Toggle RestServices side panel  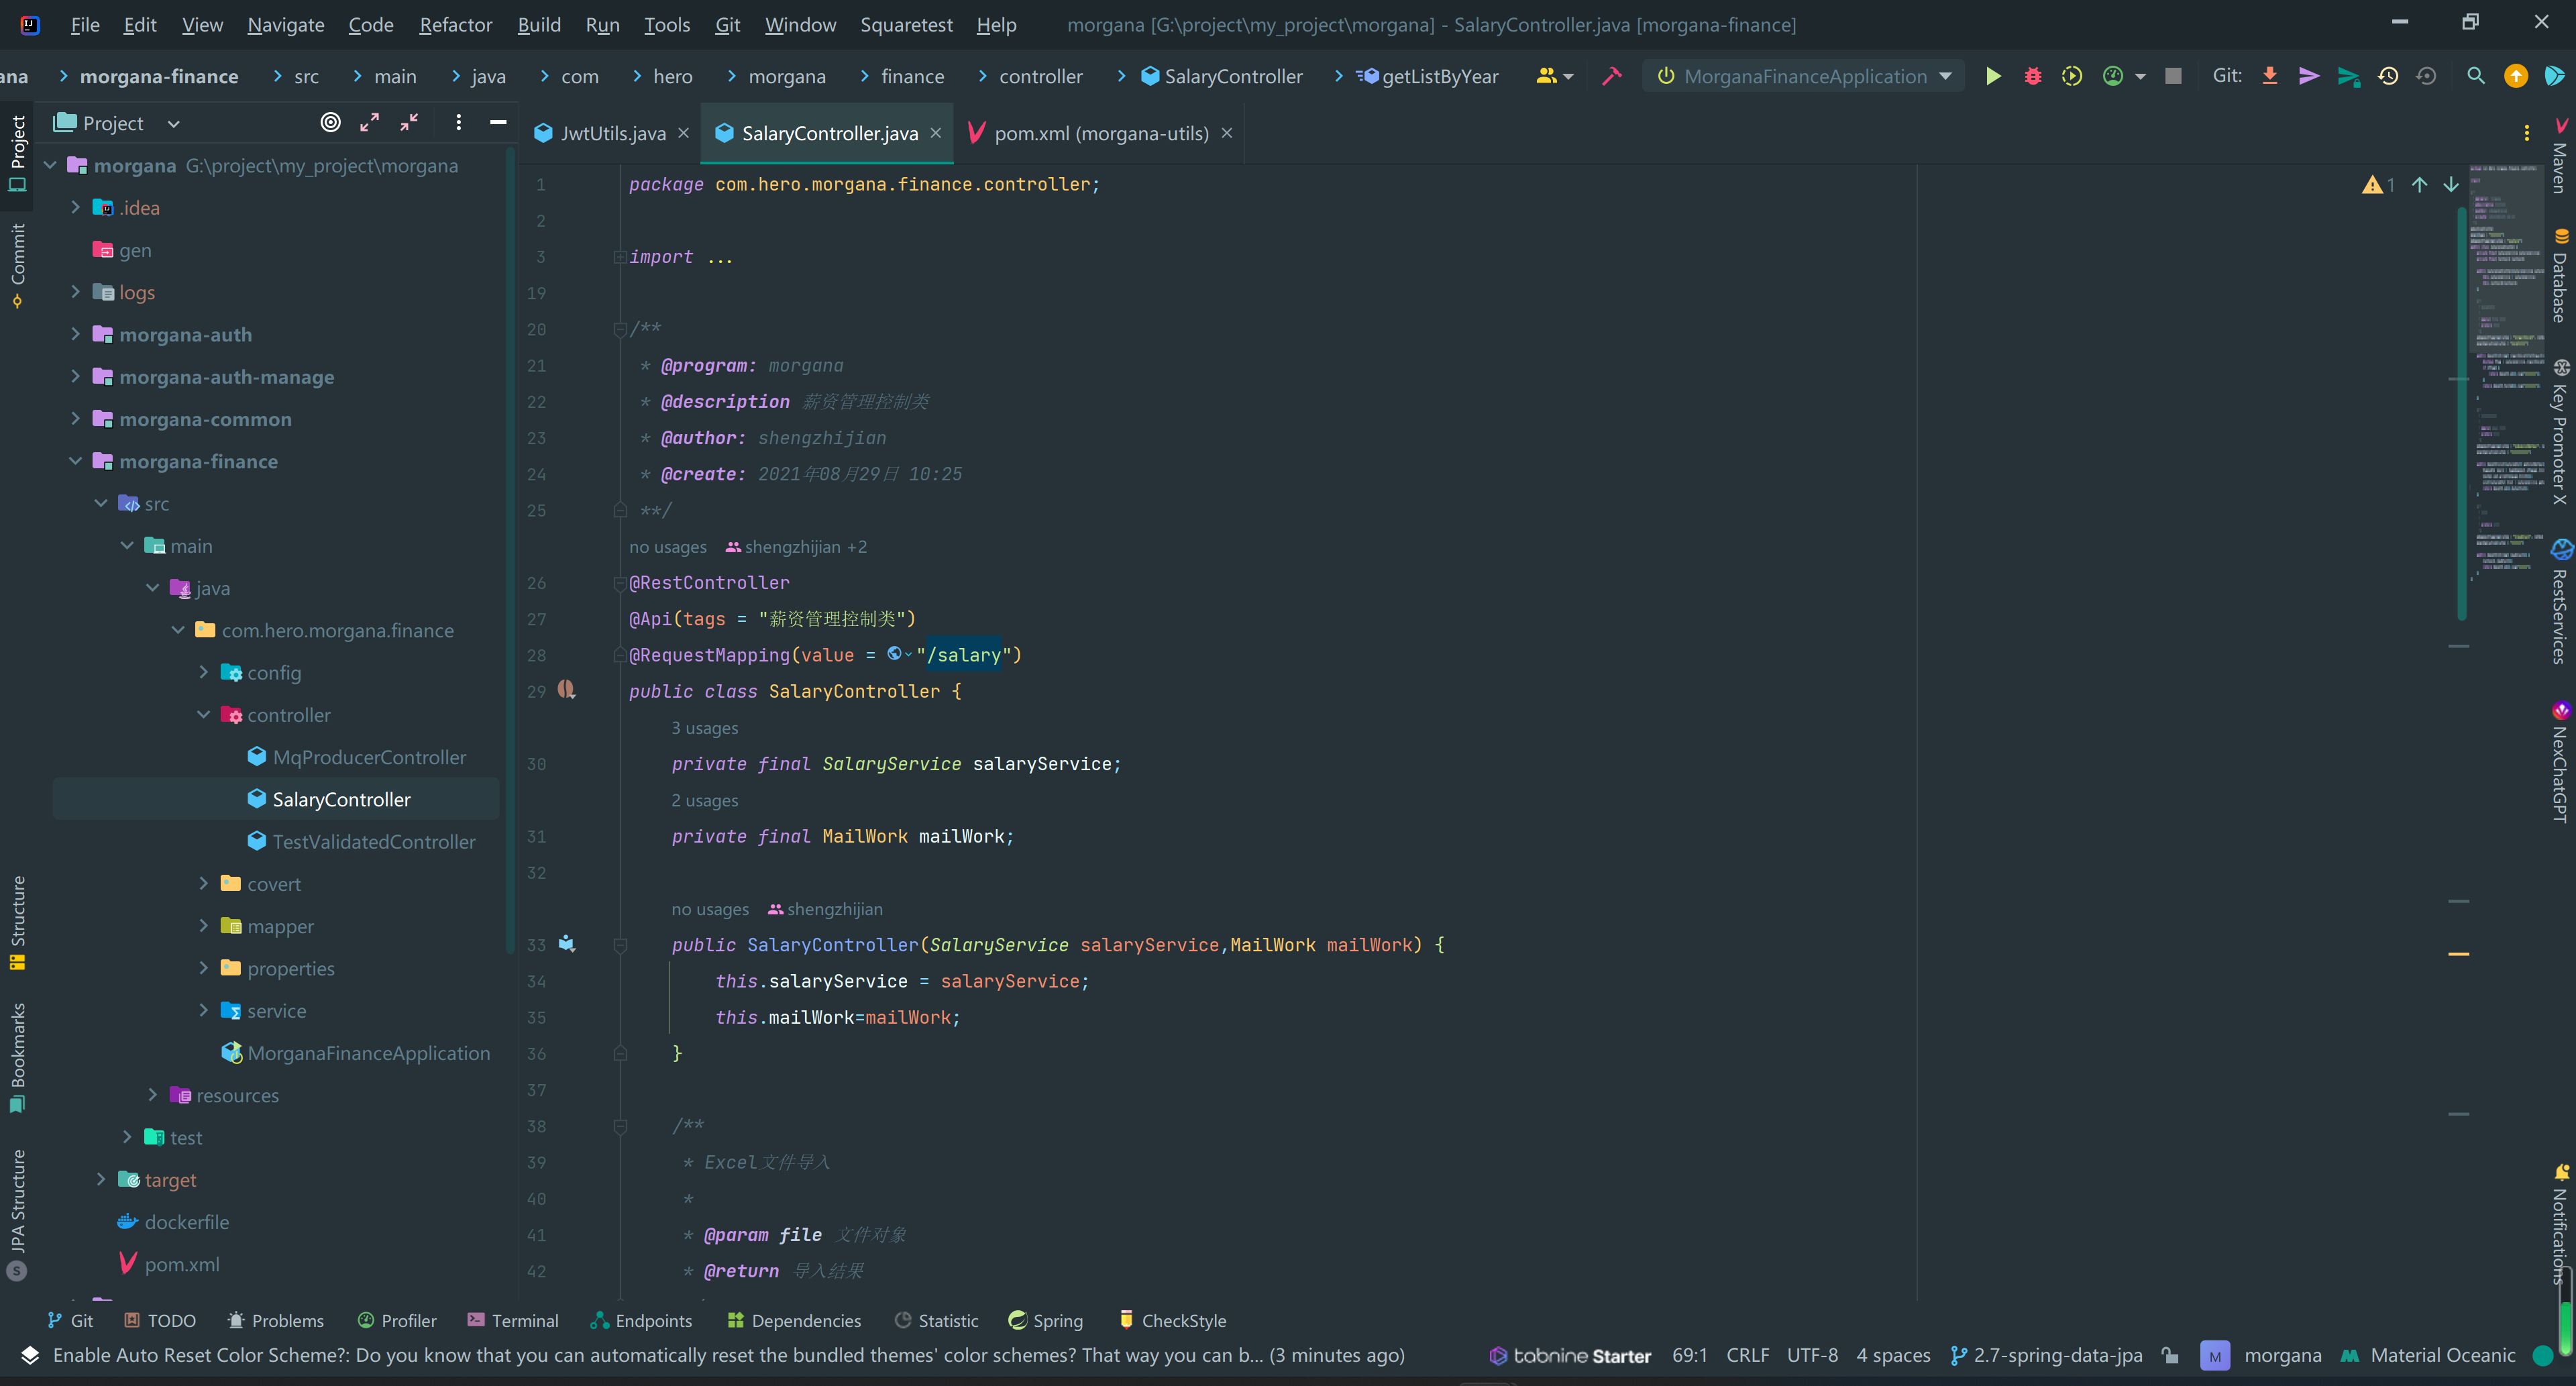2559,601
